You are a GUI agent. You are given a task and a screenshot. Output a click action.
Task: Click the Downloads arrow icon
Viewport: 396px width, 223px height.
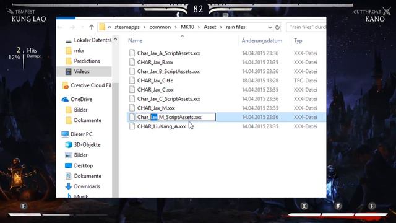(69, 186)
